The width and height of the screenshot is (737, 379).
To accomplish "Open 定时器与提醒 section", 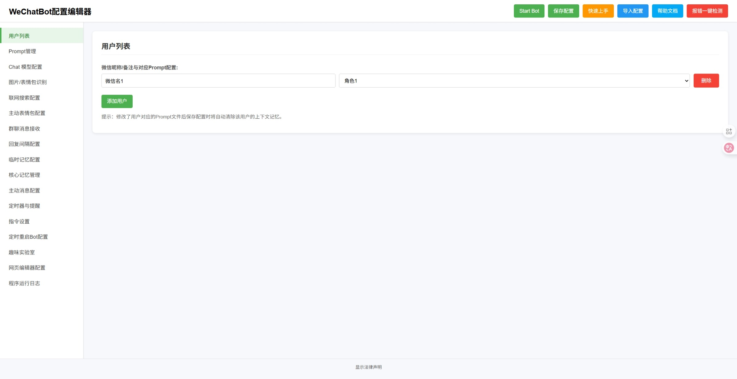I will 42,206.
